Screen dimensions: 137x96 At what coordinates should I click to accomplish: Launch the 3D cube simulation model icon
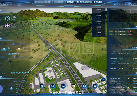(95, 86)
